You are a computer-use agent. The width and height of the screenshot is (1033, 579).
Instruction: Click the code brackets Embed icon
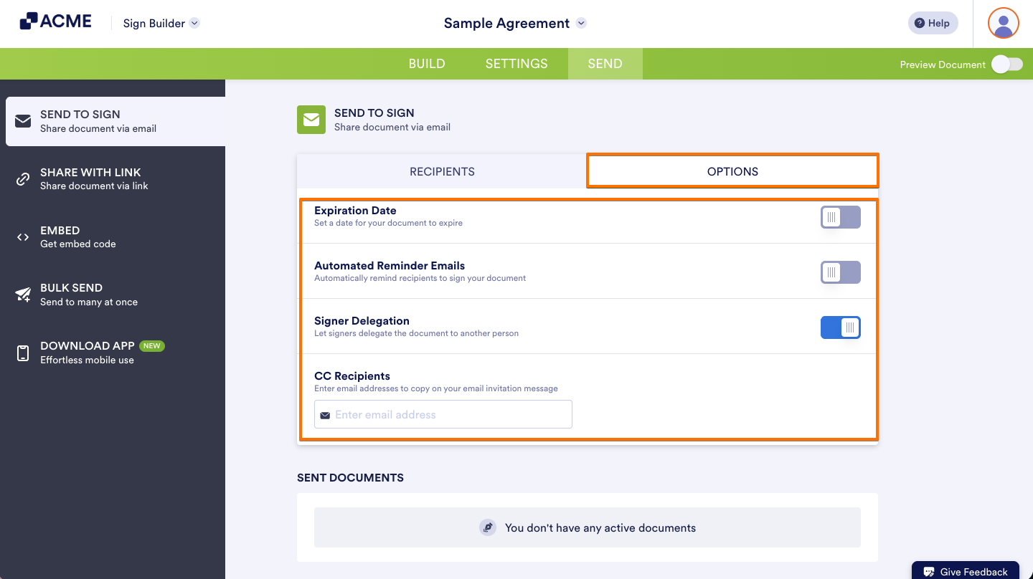(x=23, y=237)
